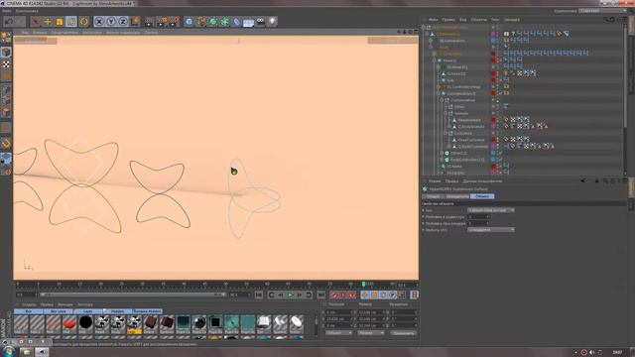Viewport: 635px width, 357px height.
Task: Select the red material thumbnail
Action: coord(69,323)
